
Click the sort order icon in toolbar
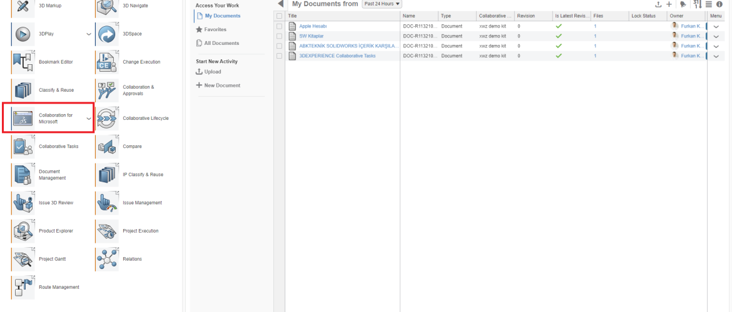[x=698, y=4]
